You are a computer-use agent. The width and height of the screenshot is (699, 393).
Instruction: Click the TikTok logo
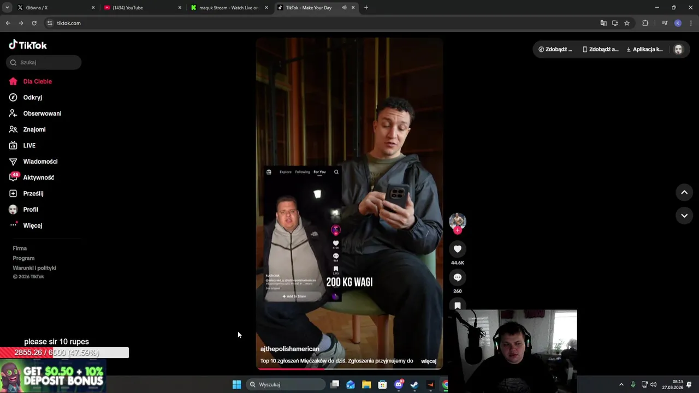[x=28, y=45]
